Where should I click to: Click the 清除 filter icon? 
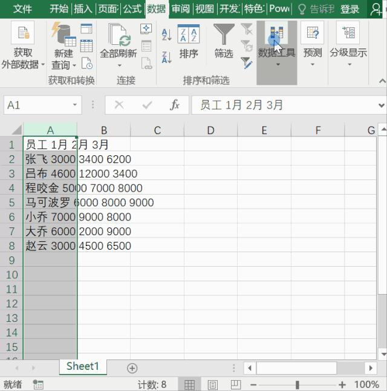tap(247, 29)
